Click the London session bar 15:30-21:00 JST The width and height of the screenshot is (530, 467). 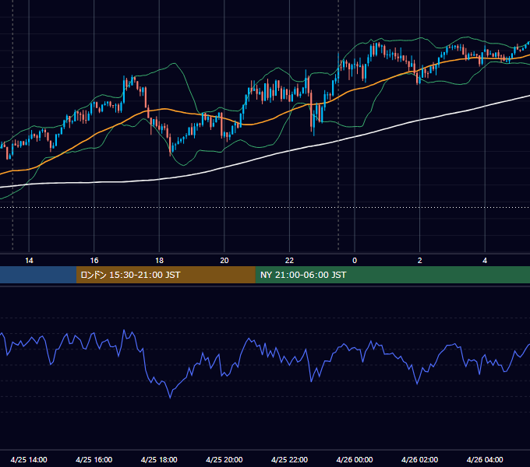[165, 275]
